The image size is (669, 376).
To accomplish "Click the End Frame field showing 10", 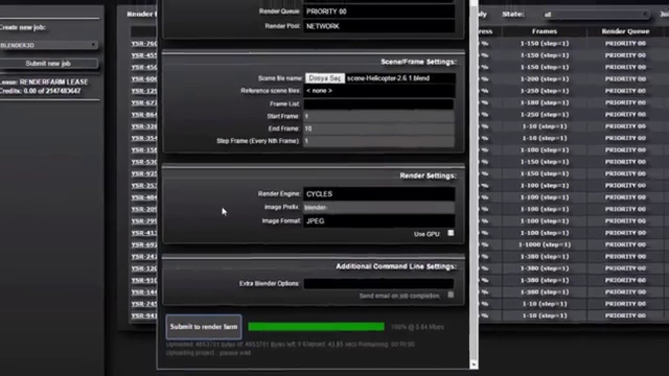I will click(x=378, y=128).
